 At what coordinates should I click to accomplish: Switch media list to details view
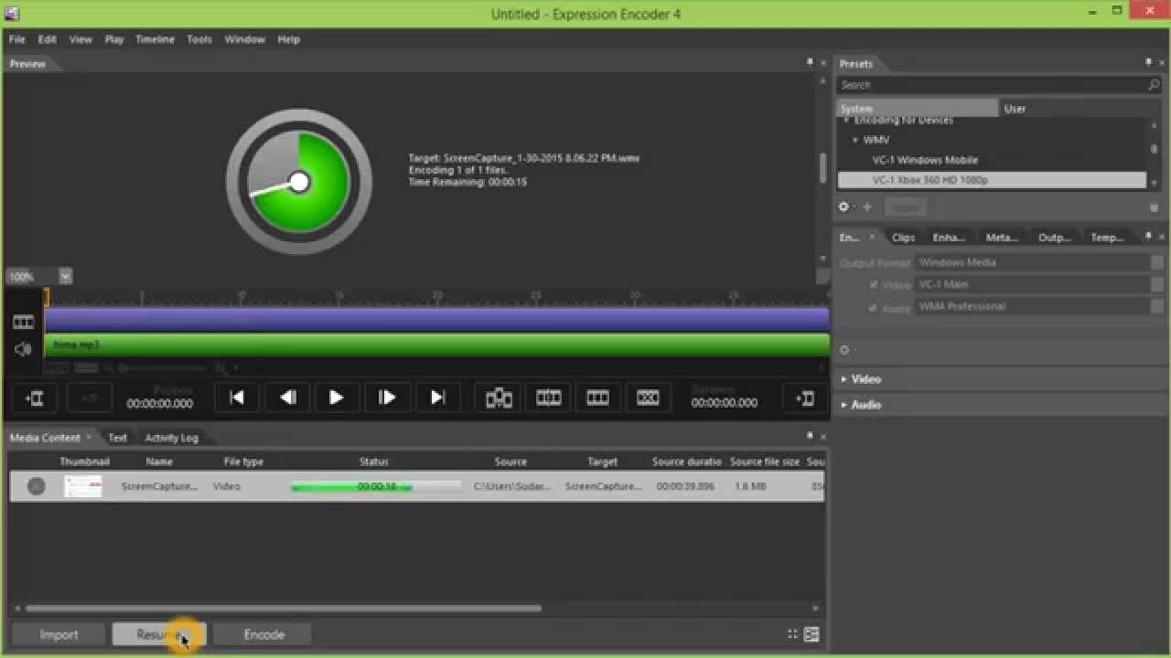pos(811,634)
